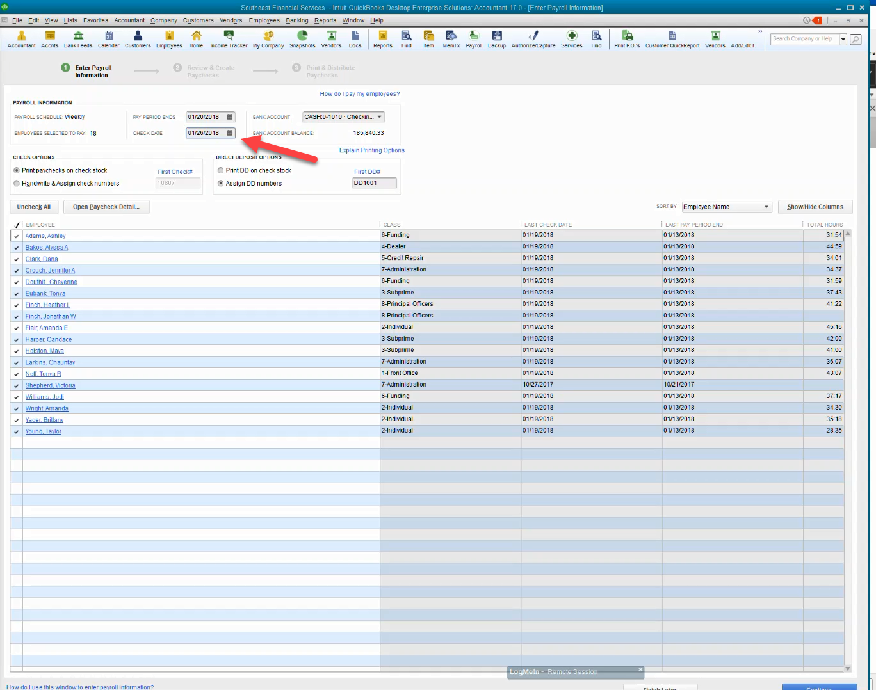Select Handwrite & Assign check numbers
876x690 pixels.
pyautogui.click(x=16, y=183)
